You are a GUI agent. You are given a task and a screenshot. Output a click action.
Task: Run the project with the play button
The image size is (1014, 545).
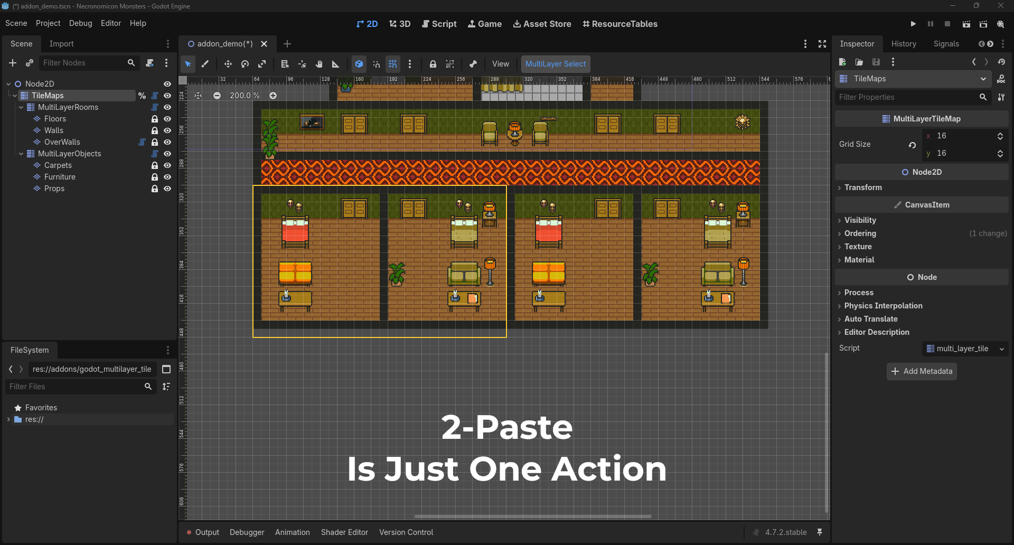pos(913,24)
